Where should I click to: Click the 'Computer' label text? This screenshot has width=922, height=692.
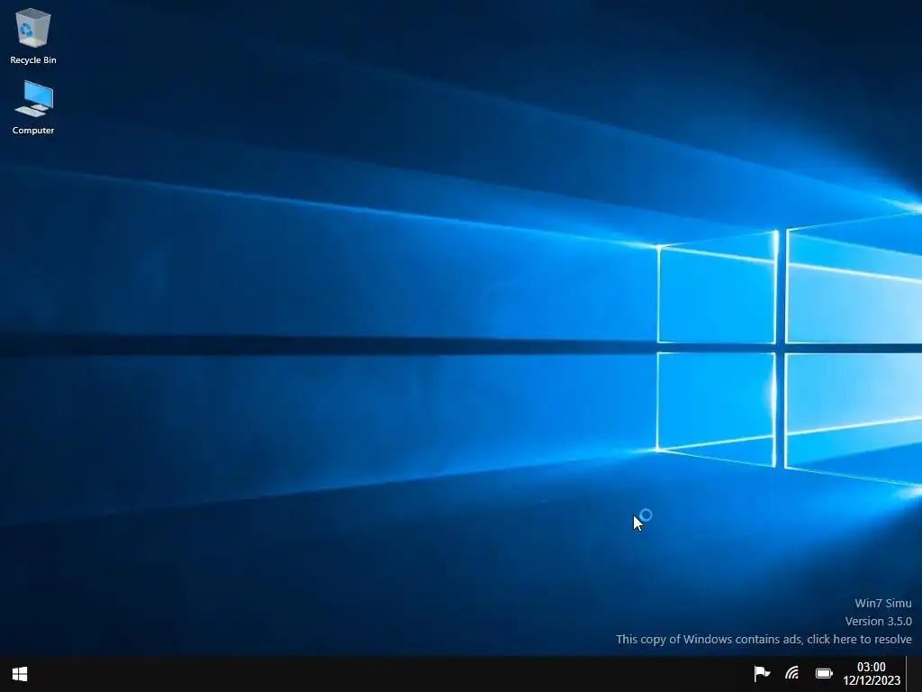click(x=33, y=130)
